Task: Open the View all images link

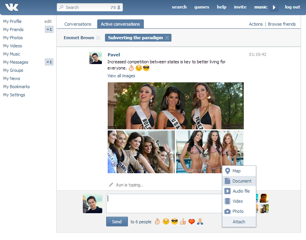Action: (121, 76)
